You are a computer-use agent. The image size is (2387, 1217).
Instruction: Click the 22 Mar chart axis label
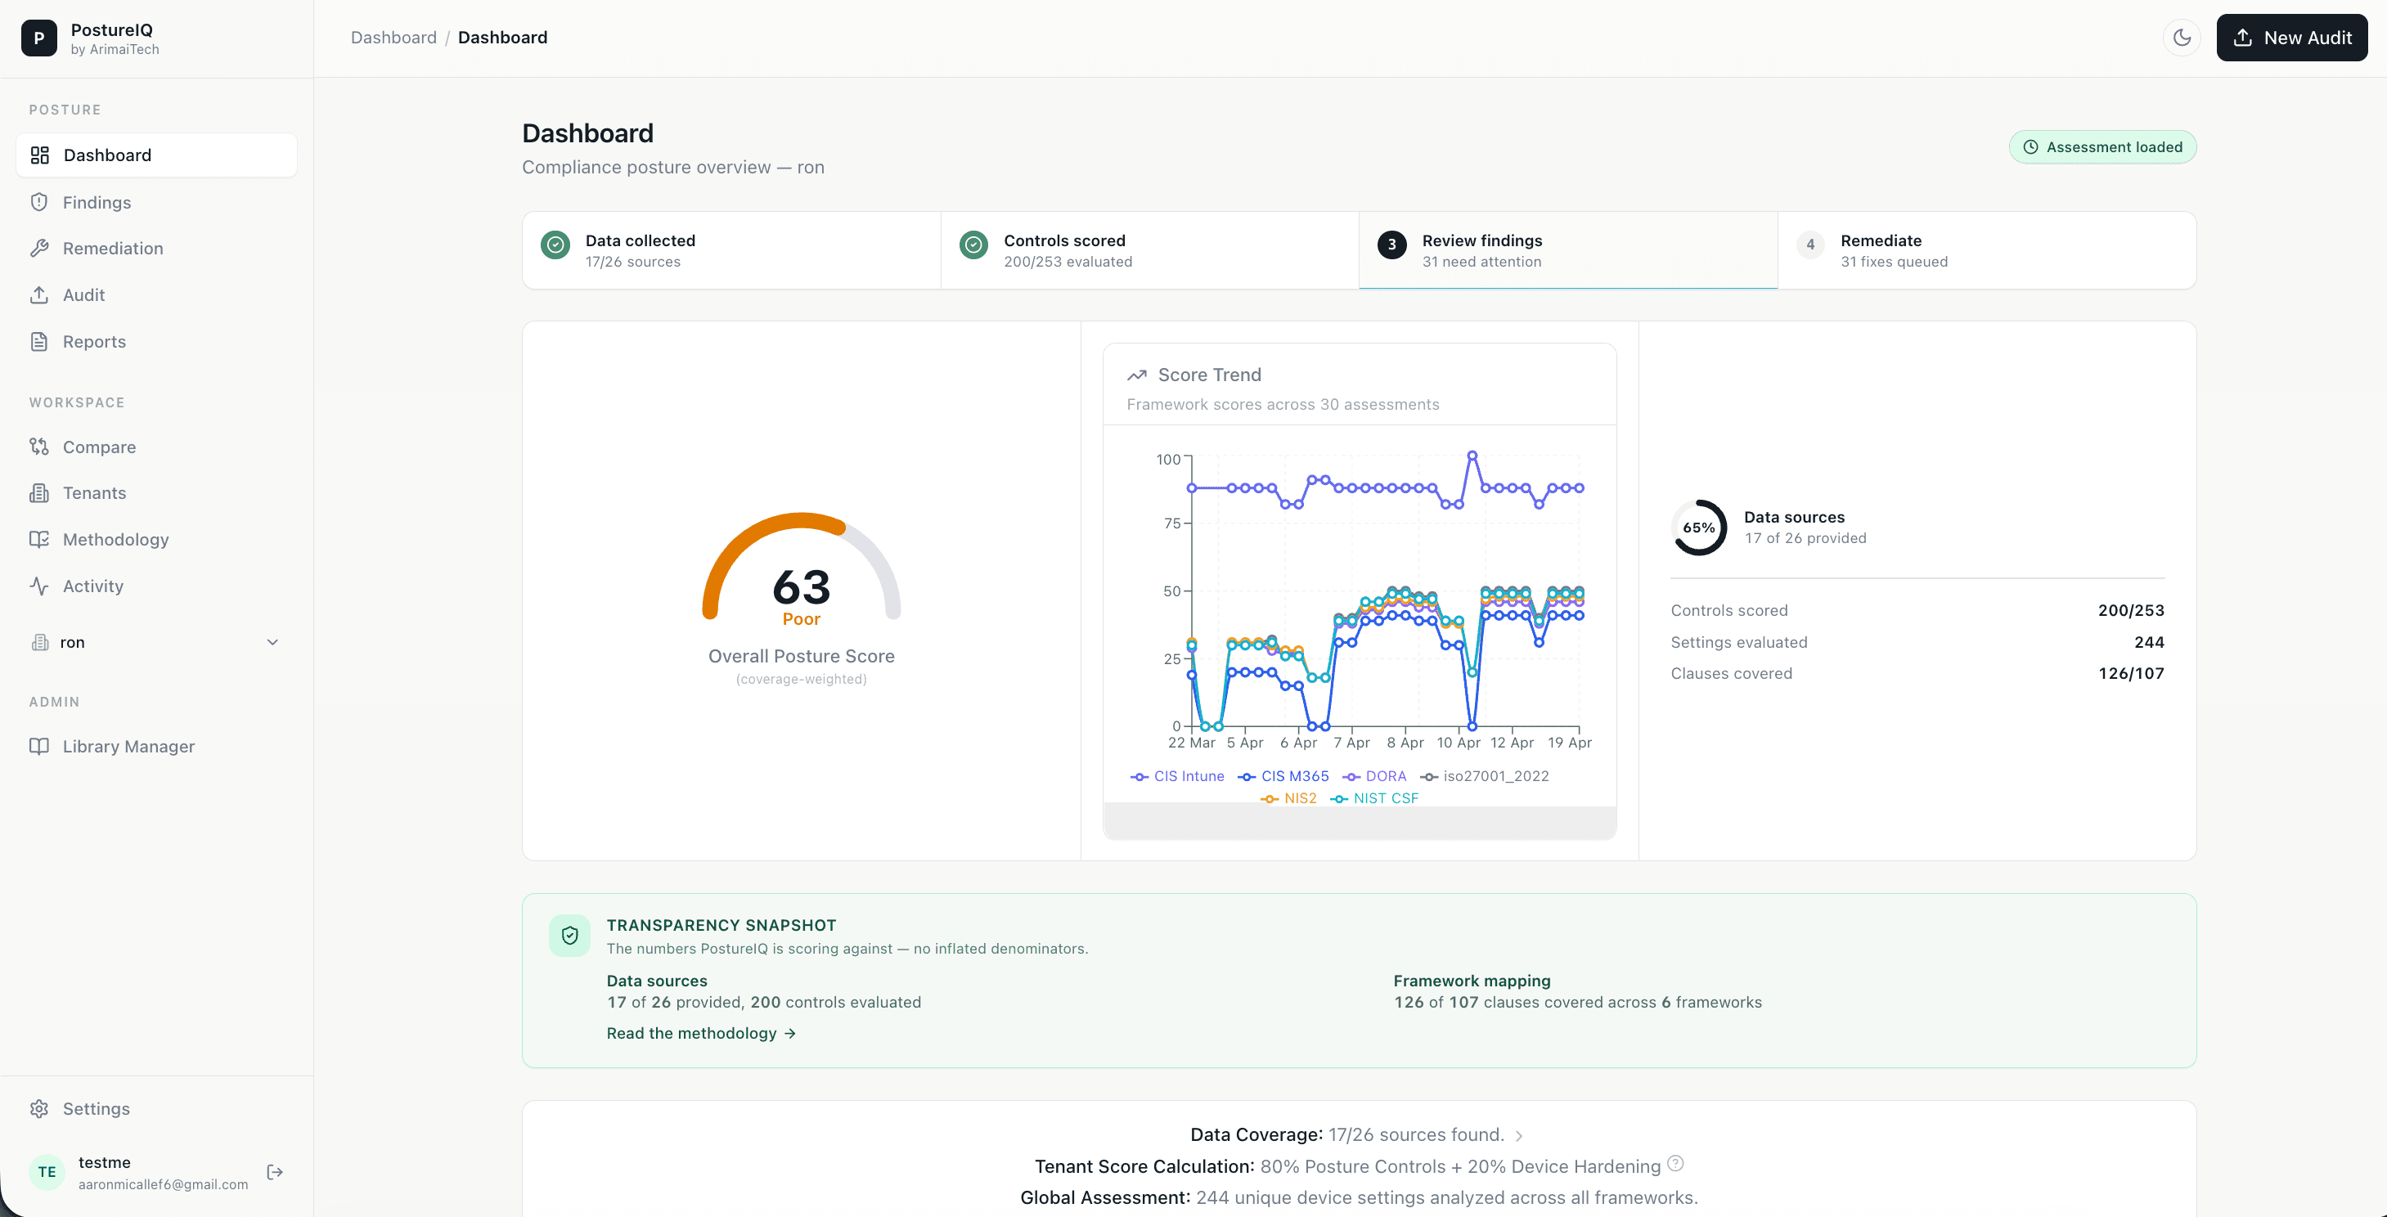[1192, 743]
